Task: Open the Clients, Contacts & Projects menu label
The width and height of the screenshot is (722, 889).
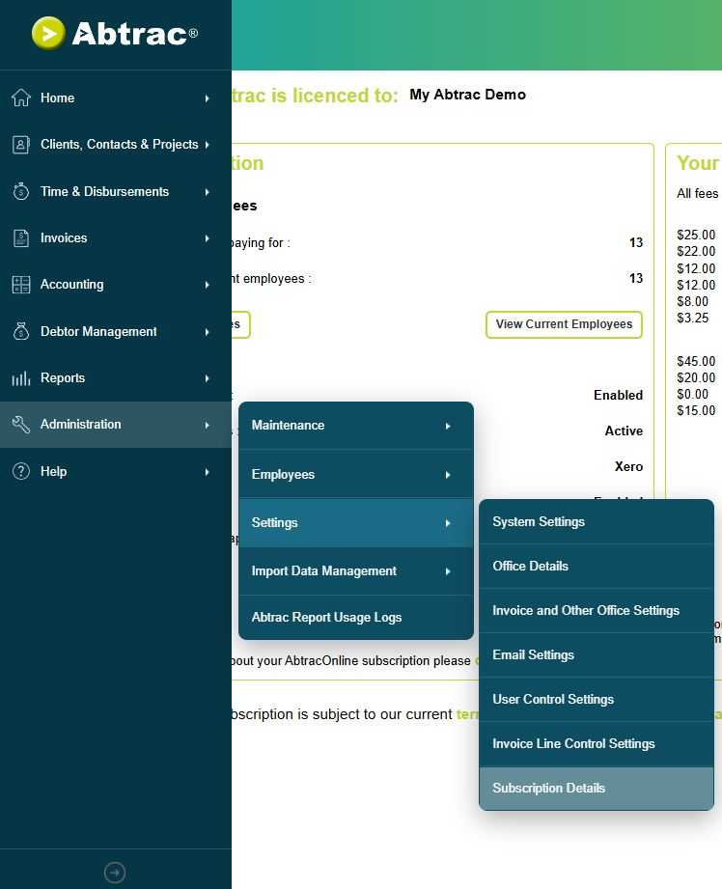Action: (x=119, y=145)
